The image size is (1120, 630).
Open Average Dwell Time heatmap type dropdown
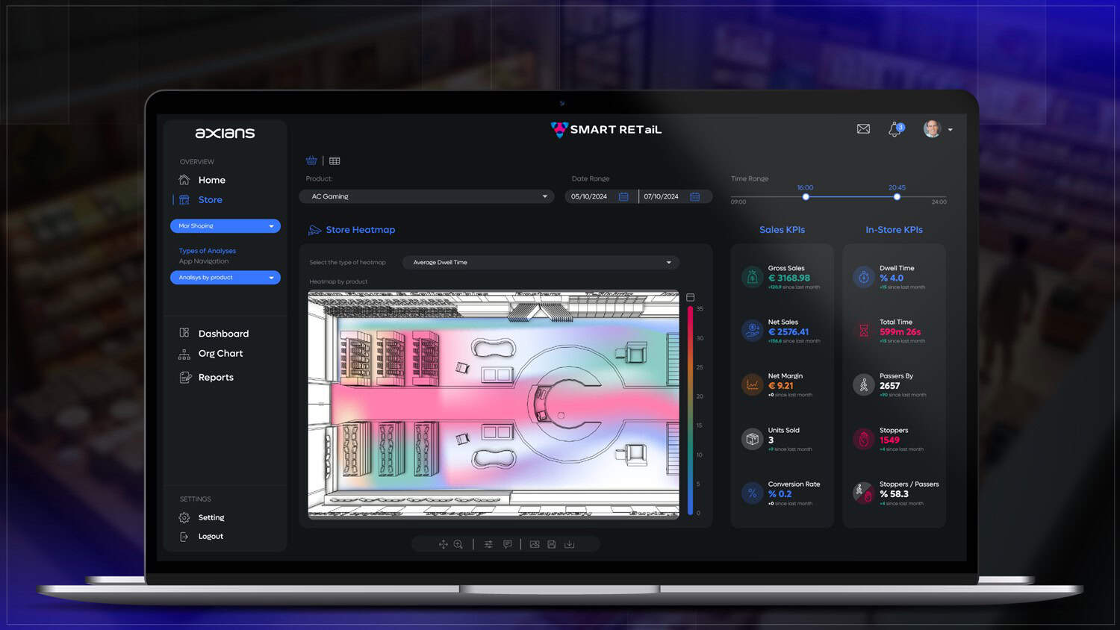pos(541,262)
